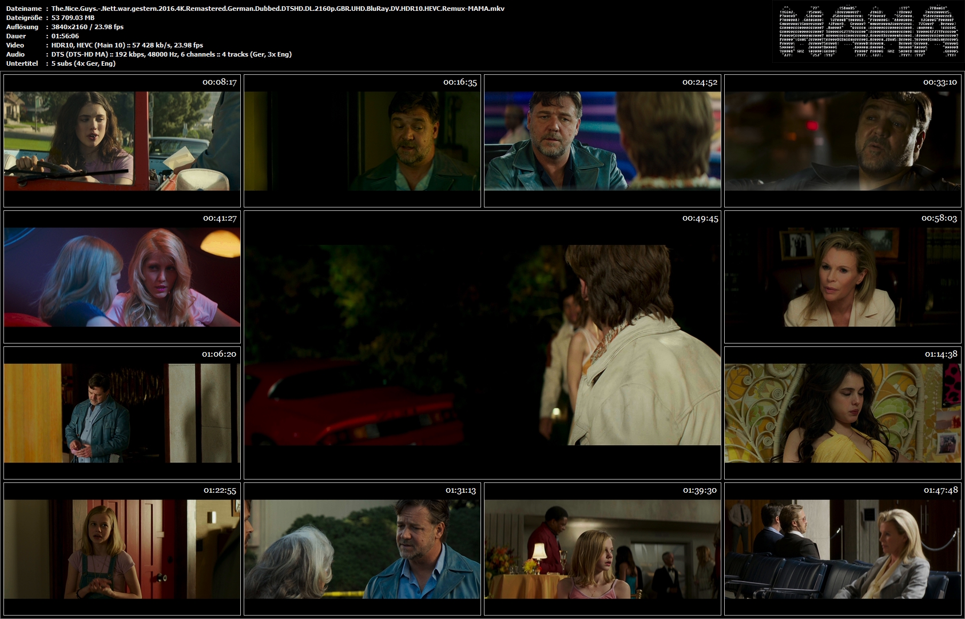Click the subtitle info '5 subs (4x Ger, Eng)'
Screen dimensions: 965x619
coord(84,63)
